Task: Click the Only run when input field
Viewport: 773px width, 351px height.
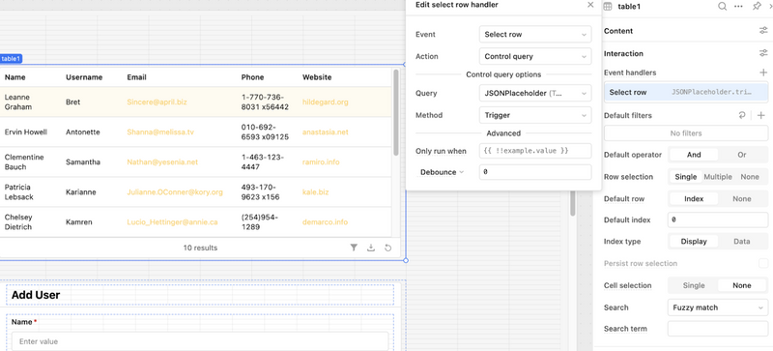Action: (535, 151)
